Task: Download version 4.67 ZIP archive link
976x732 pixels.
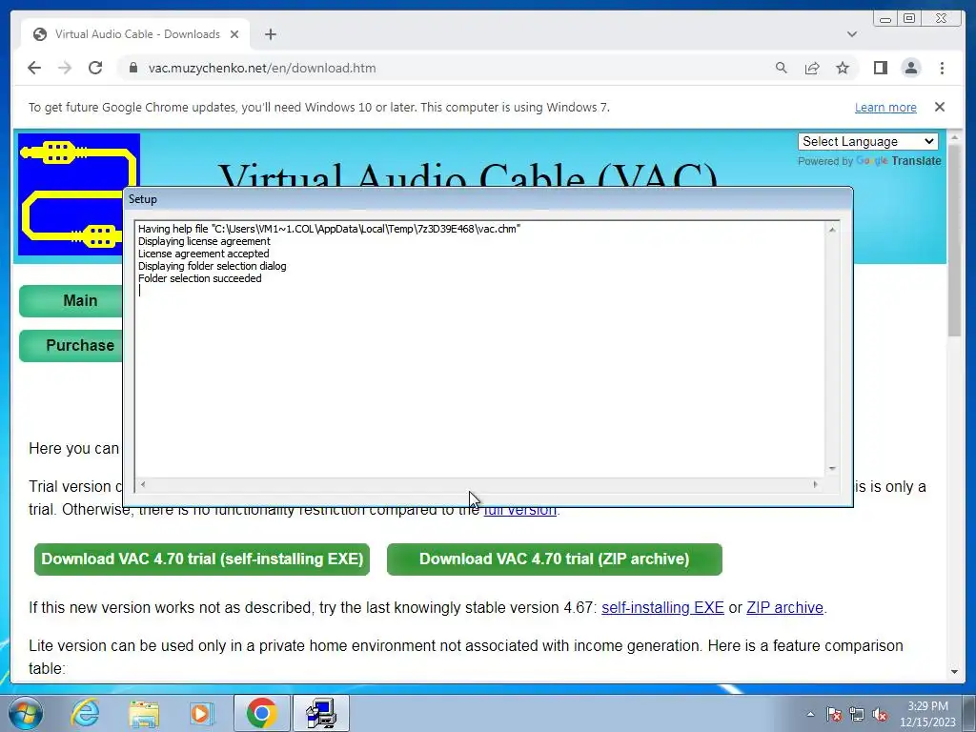Action: click(784, 607)
